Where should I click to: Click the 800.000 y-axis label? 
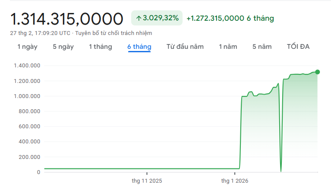[30, 111]
